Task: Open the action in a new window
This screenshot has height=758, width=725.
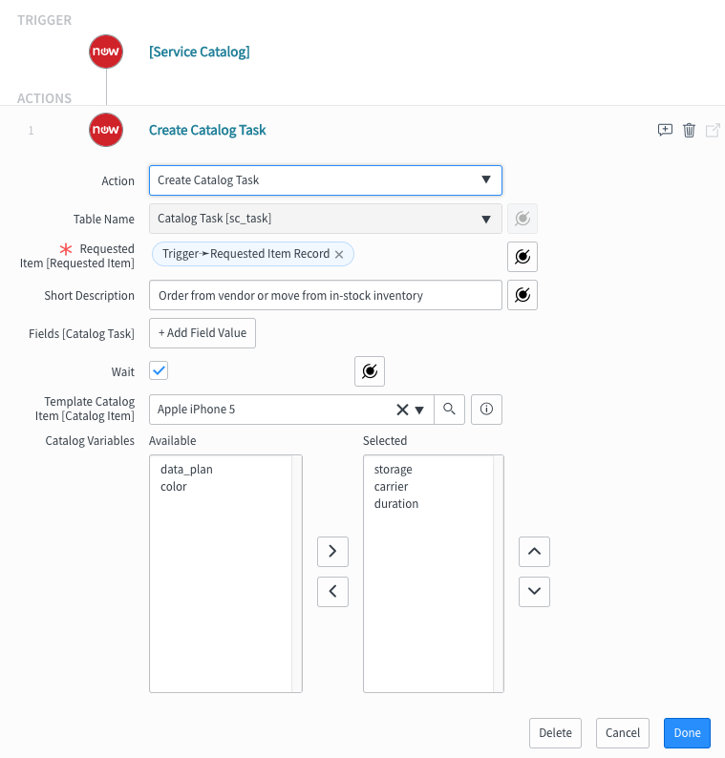Action: click(x=713, y=130)
